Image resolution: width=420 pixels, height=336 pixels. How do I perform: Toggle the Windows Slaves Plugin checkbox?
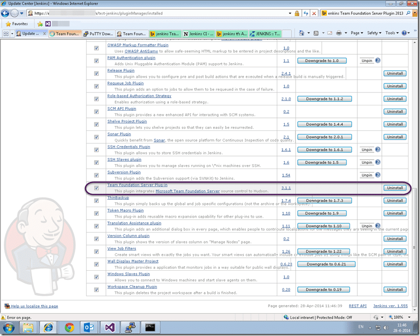pyautogui.click(x=97, y=277)
